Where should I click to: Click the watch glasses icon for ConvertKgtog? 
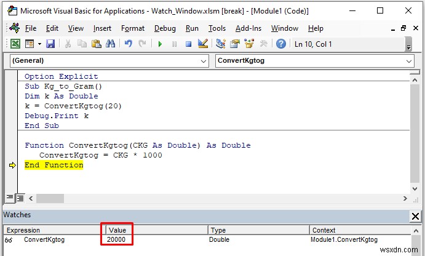coord(9,240)
